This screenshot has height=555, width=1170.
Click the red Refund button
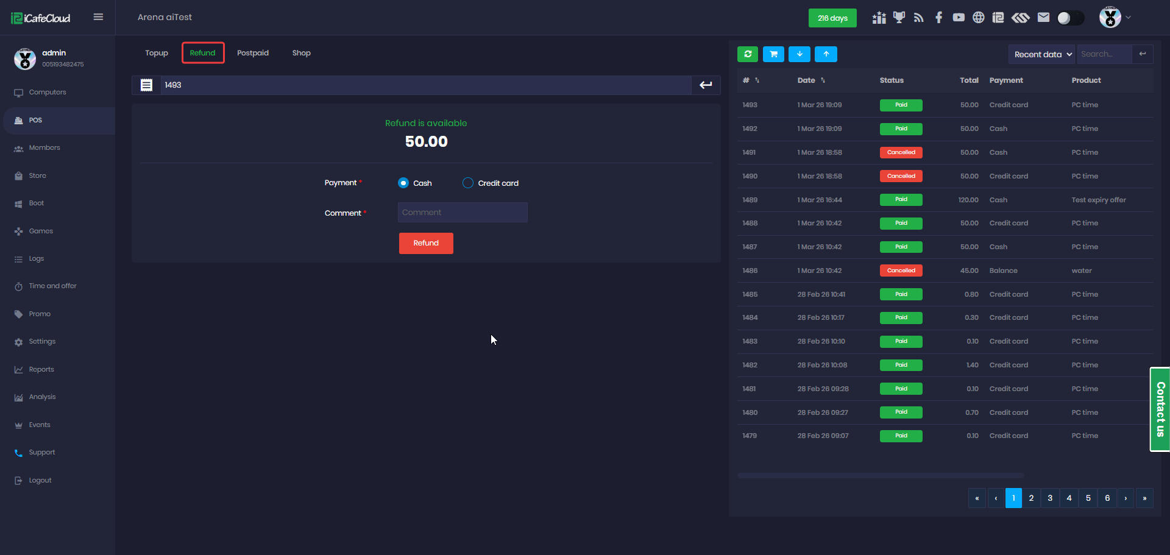[426, 243]
